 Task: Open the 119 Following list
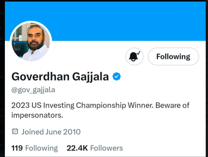point(35,148)
